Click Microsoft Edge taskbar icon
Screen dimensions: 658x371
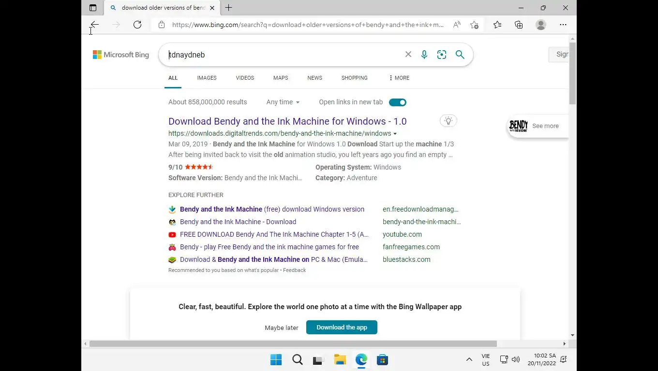pyautogui.click(x=361, y=360)
